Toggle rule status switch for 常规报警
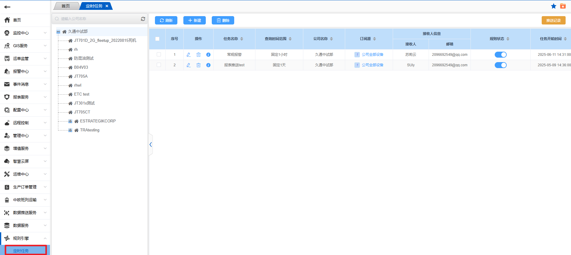571x255 pixels. click(500, 55)
